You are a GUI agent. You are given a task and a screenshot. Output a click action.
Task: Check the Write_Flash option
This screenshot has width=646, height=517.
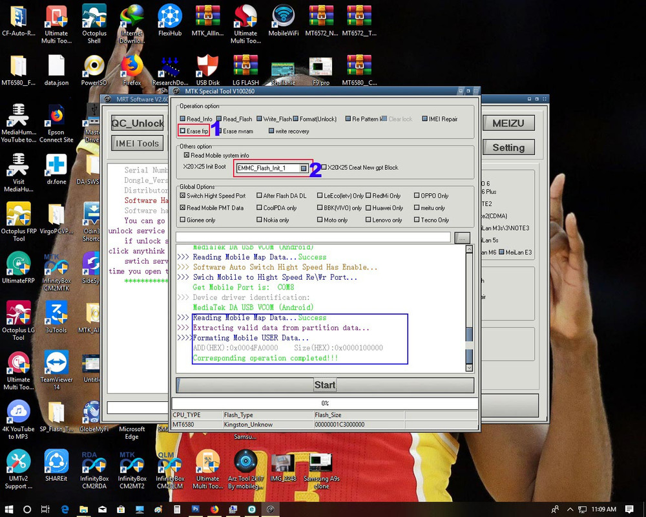(x=259, y=119)
